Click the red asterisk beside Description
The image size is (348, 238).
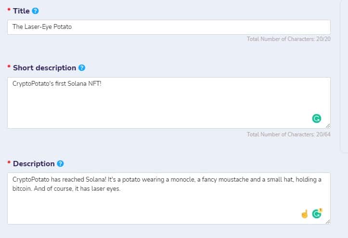click(9, 162)
